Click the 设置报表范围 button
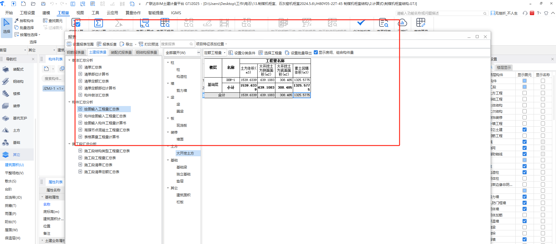556x244 pixels. click(80, 44)
